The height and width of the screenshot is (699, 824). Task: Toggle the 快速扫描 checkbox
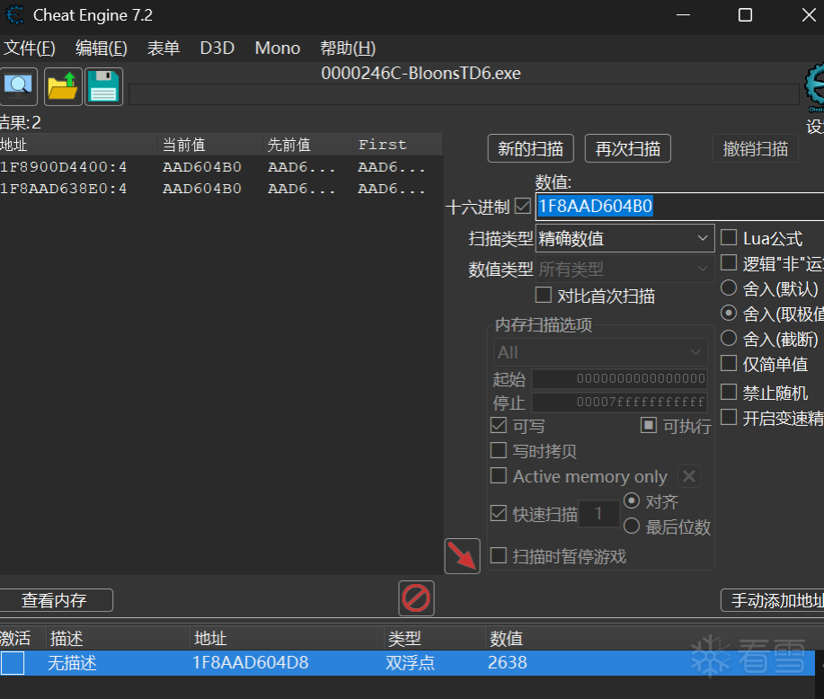(498, 513)
